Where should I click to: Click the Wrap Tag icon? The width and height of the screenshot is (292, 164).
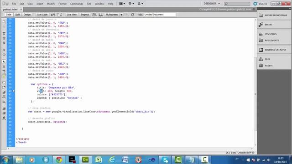(x=4, y=92)
